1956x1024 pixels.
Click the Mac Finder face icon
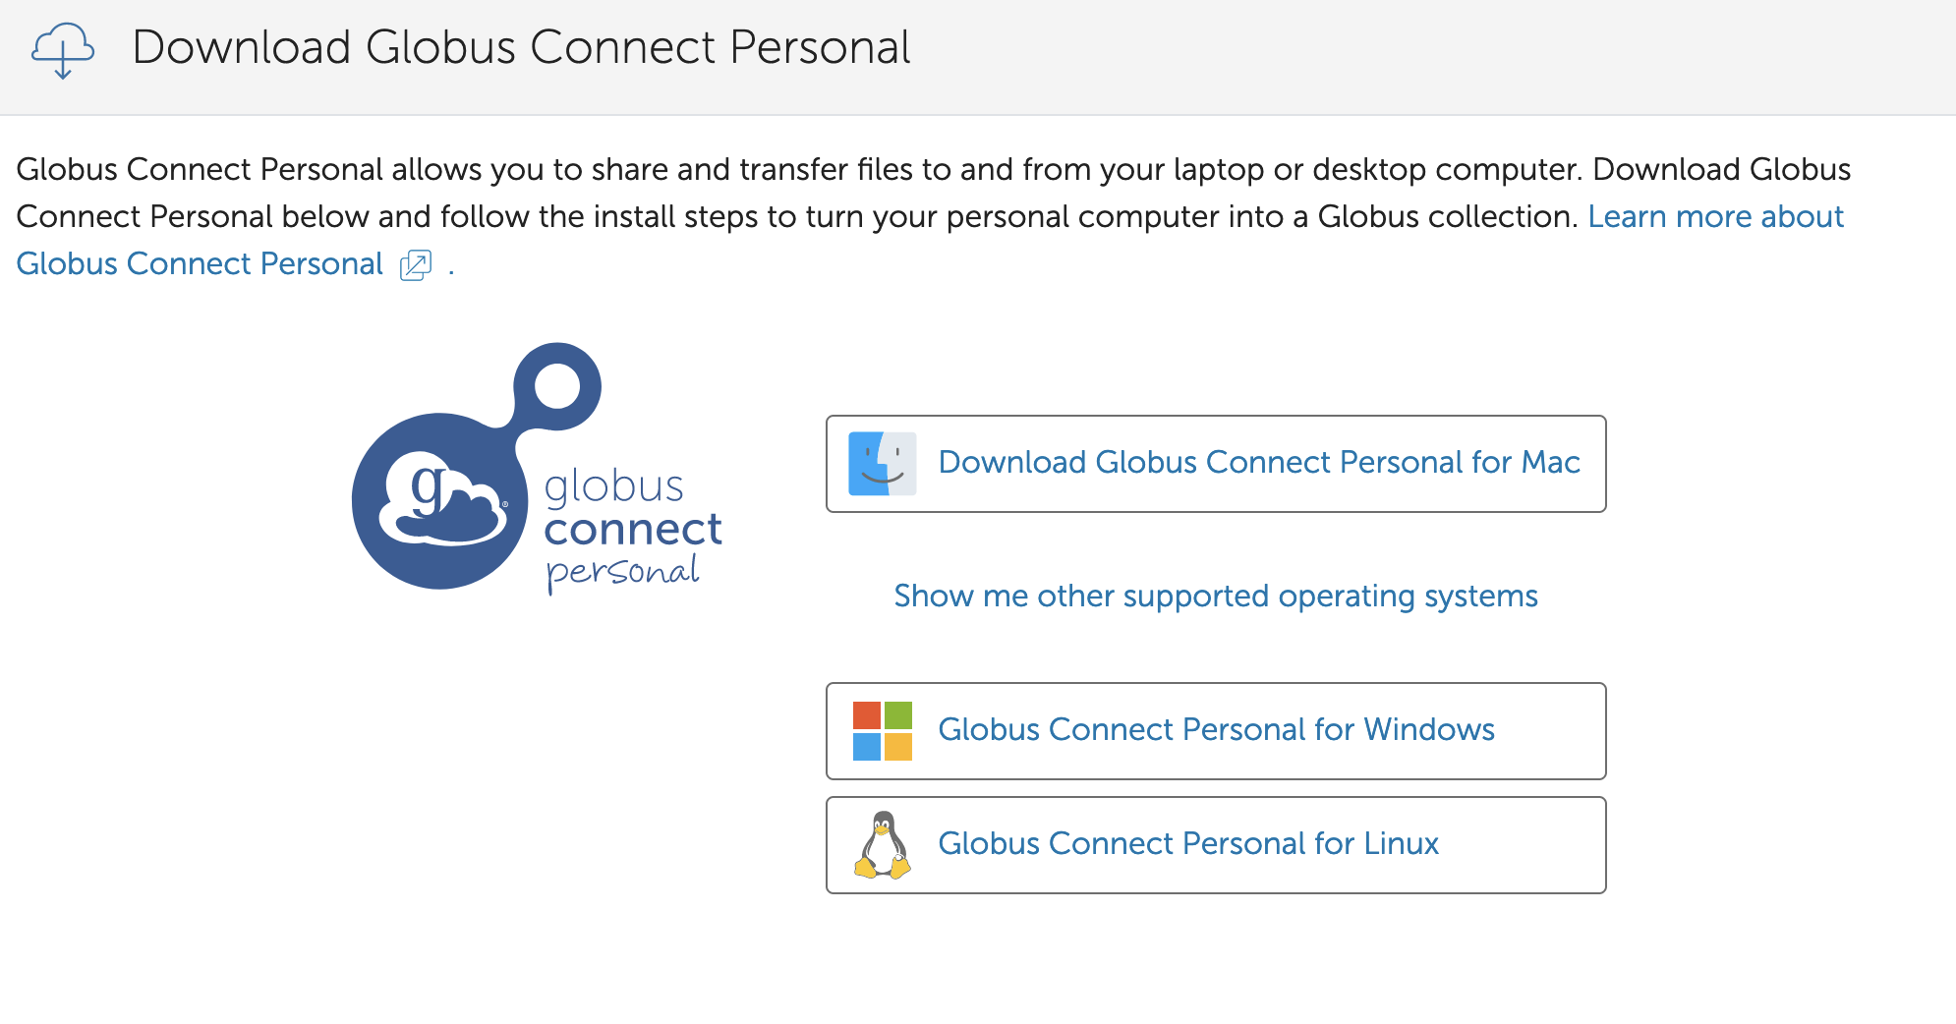pos(882,463)
